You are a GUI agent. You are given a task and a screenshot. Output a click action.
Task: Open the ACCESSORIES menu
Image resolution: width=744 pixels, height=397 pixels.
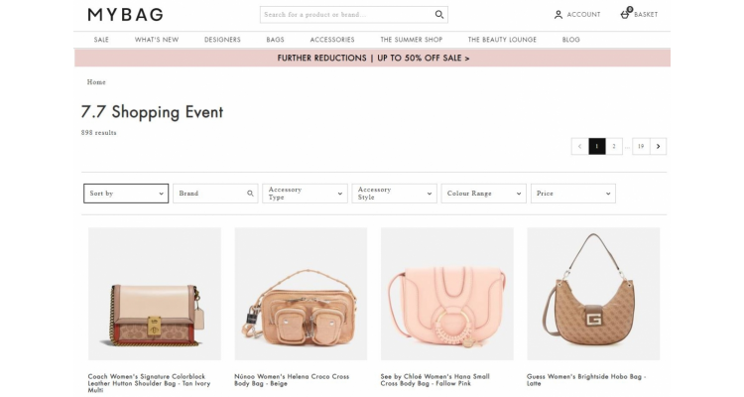coord(332,40)
